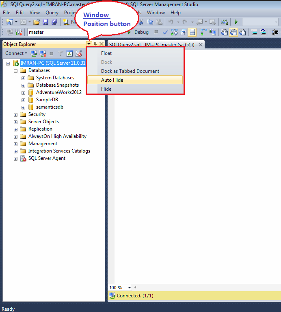Viewport: 281px width, 312px height.
Task: Collapse the IMRAN-PC server node
Action: click(x=8, y=64)
